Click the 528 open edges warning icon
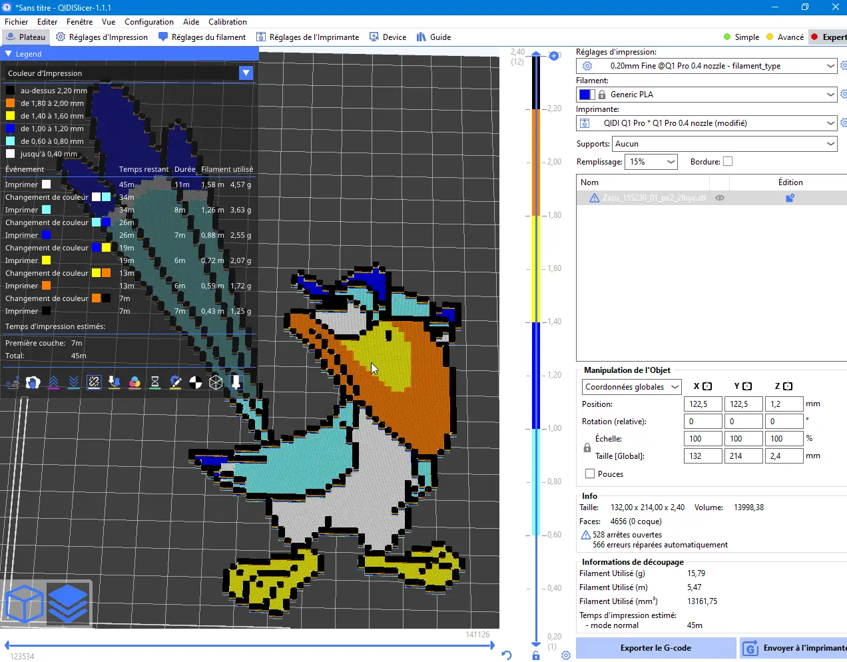 tap(586, 535)
